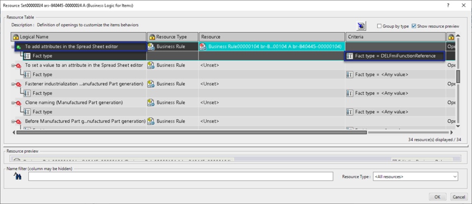
Task: Collapse the 'To set a value to an attribute' node
Action: click(13, 65)
